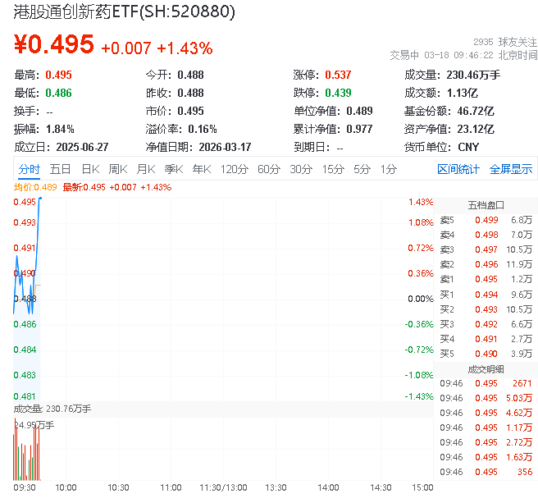Select the 月K monthly chart tab
This screenshot has height=503, width=538.
point(146,169)
